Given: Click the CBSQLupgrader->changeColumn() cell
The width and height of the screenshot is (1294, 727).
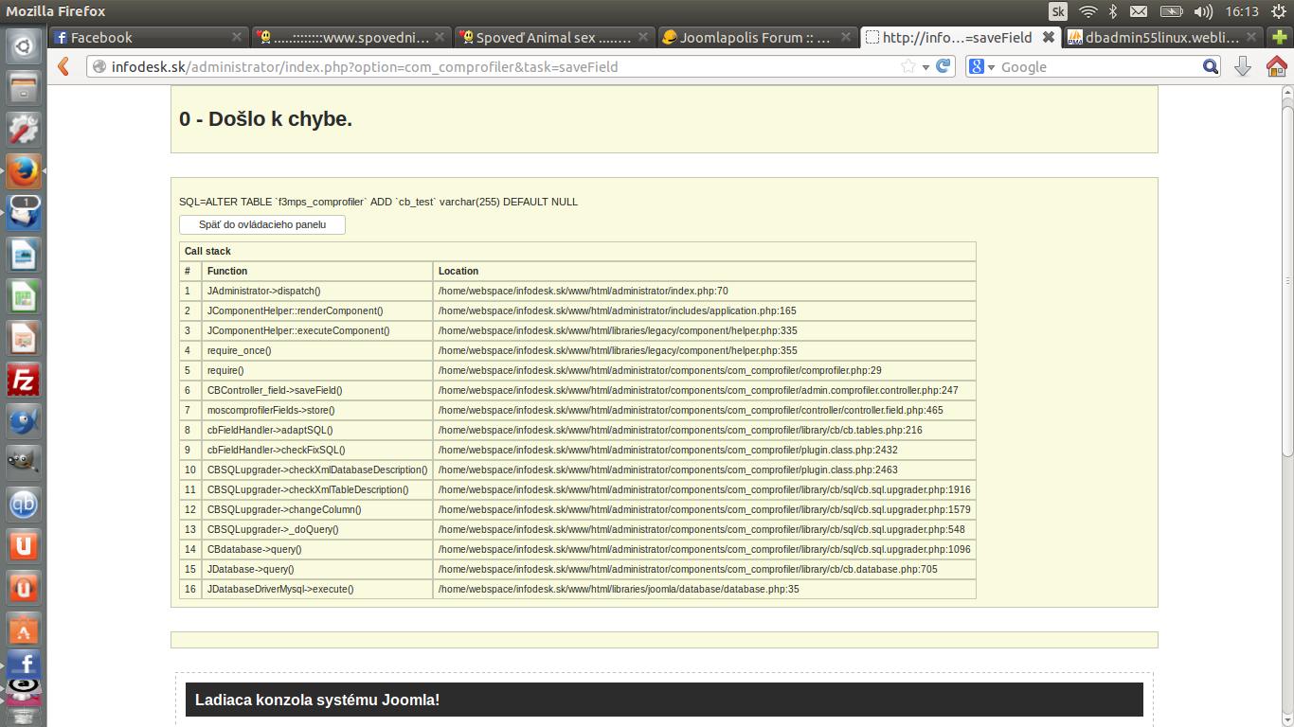Looking at the screenshot, I should tap(316, 509).
